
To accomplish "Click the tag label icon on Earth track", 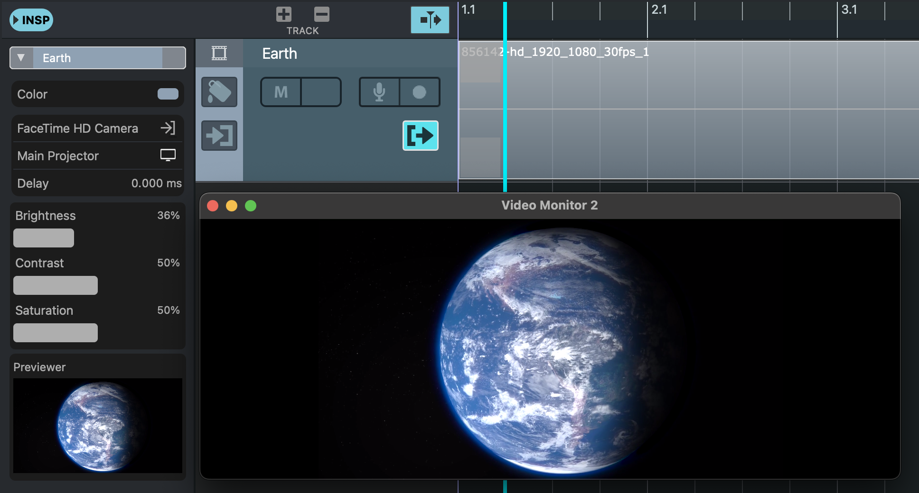I will click(219, 92).
